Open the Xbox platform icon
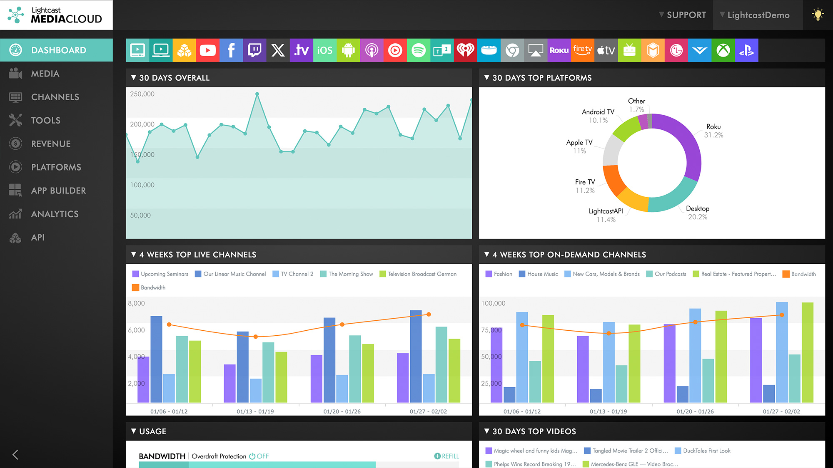The width and height of the screenshot is (833, 468). pos(723,50)
